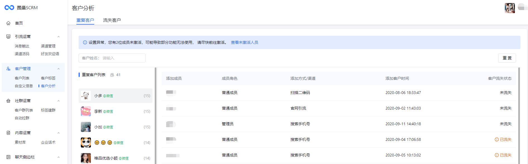The width and height of the screenshot is (528, 164).
Task: Click the 2020-08-06 18:33:47 time cell
Action: (403, 93)
